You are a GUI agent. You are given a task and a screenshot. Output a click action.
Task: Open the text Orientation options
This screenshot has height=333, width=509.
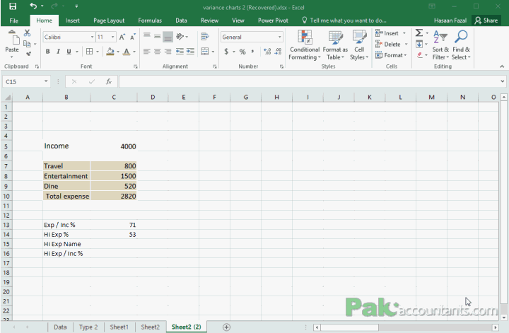180,36
